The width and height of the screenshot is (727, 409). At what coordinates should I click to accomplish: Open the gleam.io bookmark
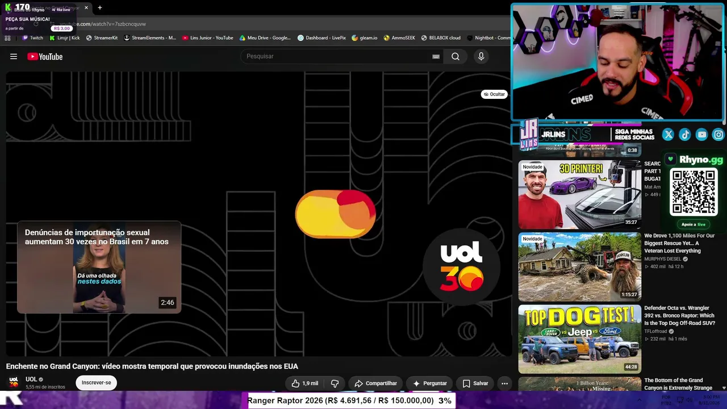[364, 38]
